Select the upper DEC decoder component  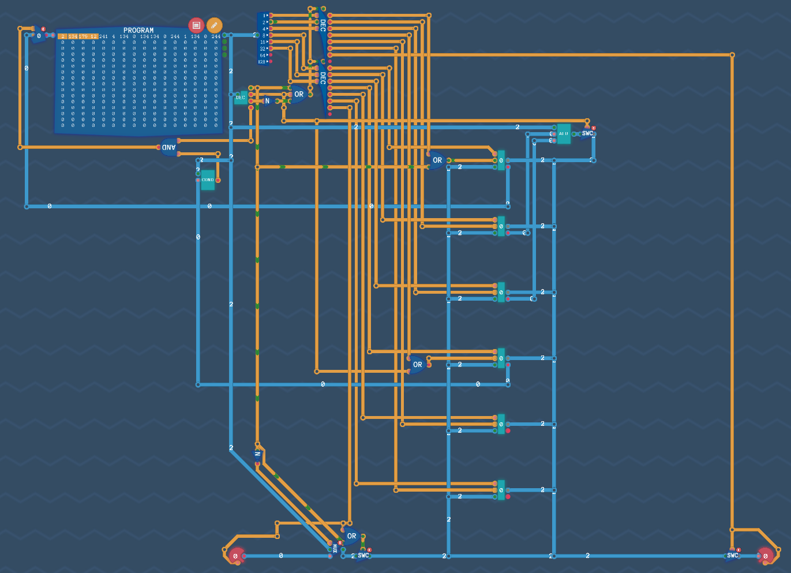tap(322, 29)
